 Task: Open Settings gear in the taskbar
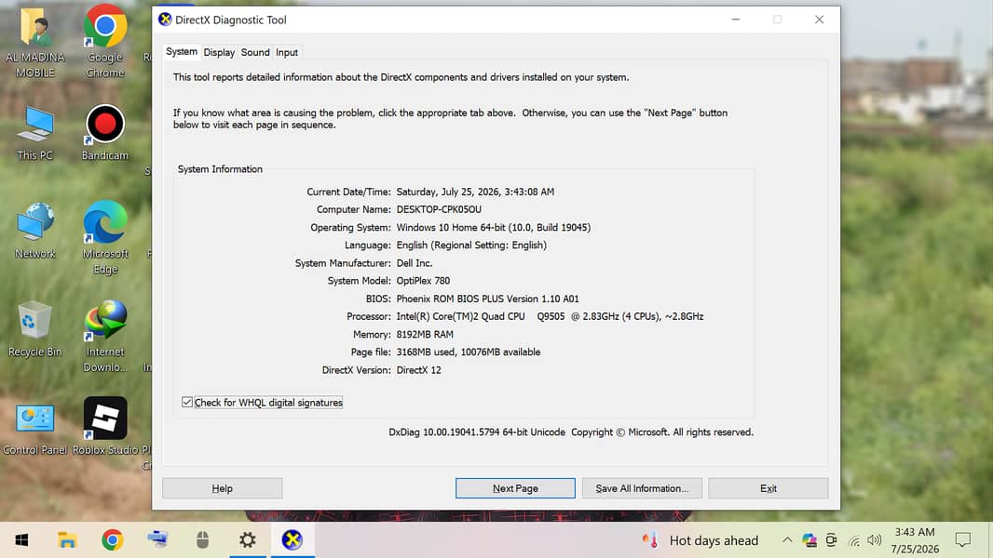tap(247, 539)
